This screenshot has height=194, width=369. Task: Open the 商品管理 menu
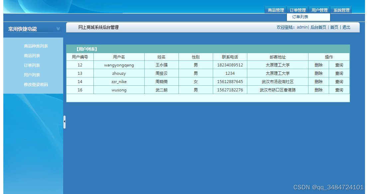pyautogui.click(x=276, y=10)
